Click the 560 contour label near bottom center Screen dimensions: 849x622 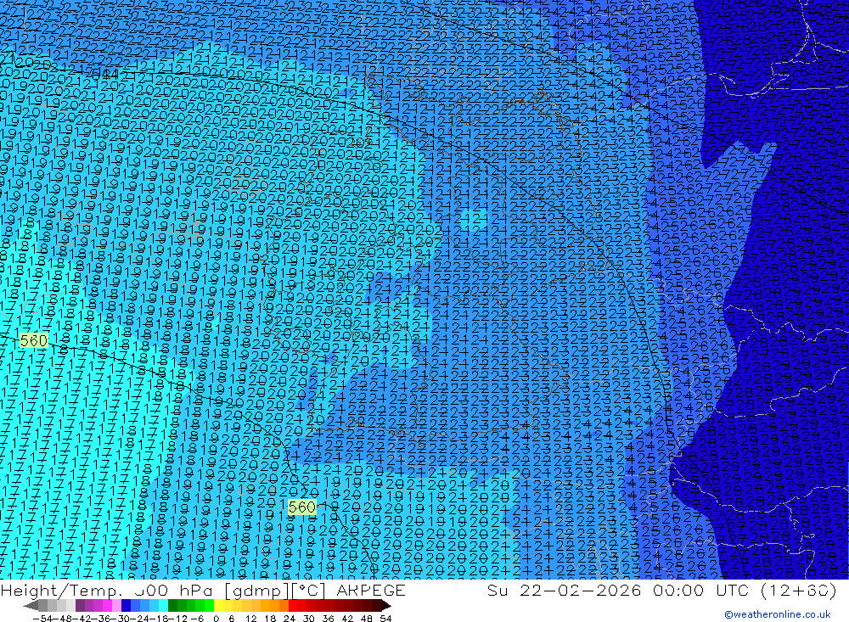[302, 507]
